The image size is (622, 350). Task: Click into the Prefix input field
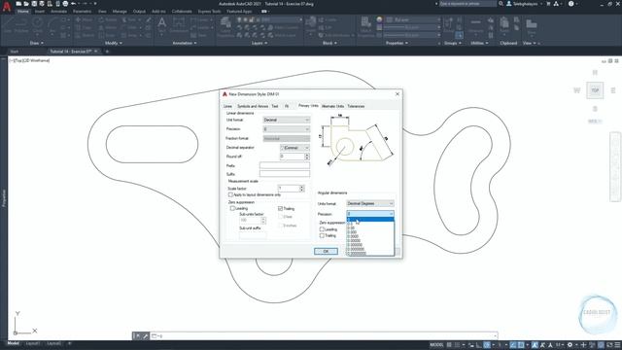point(285,165)
